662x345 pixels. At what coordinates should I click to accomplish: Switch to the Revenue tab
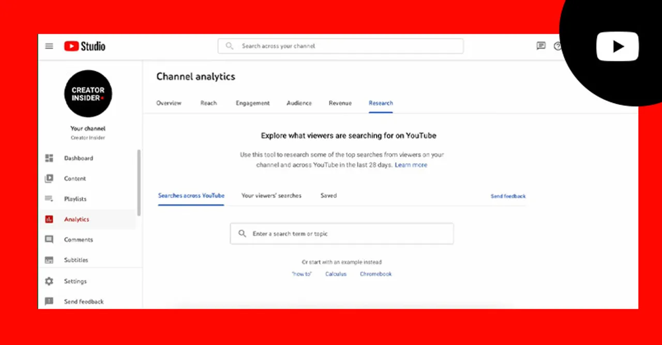coord(340,103)
